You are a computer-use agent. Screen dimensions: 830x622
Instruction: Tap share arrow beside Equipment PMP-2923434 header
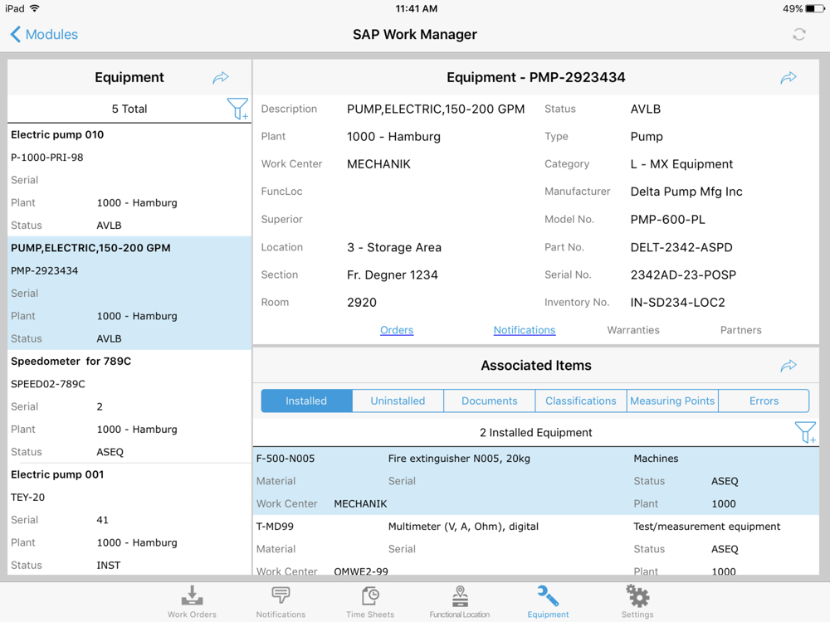[x=788, y=77]
